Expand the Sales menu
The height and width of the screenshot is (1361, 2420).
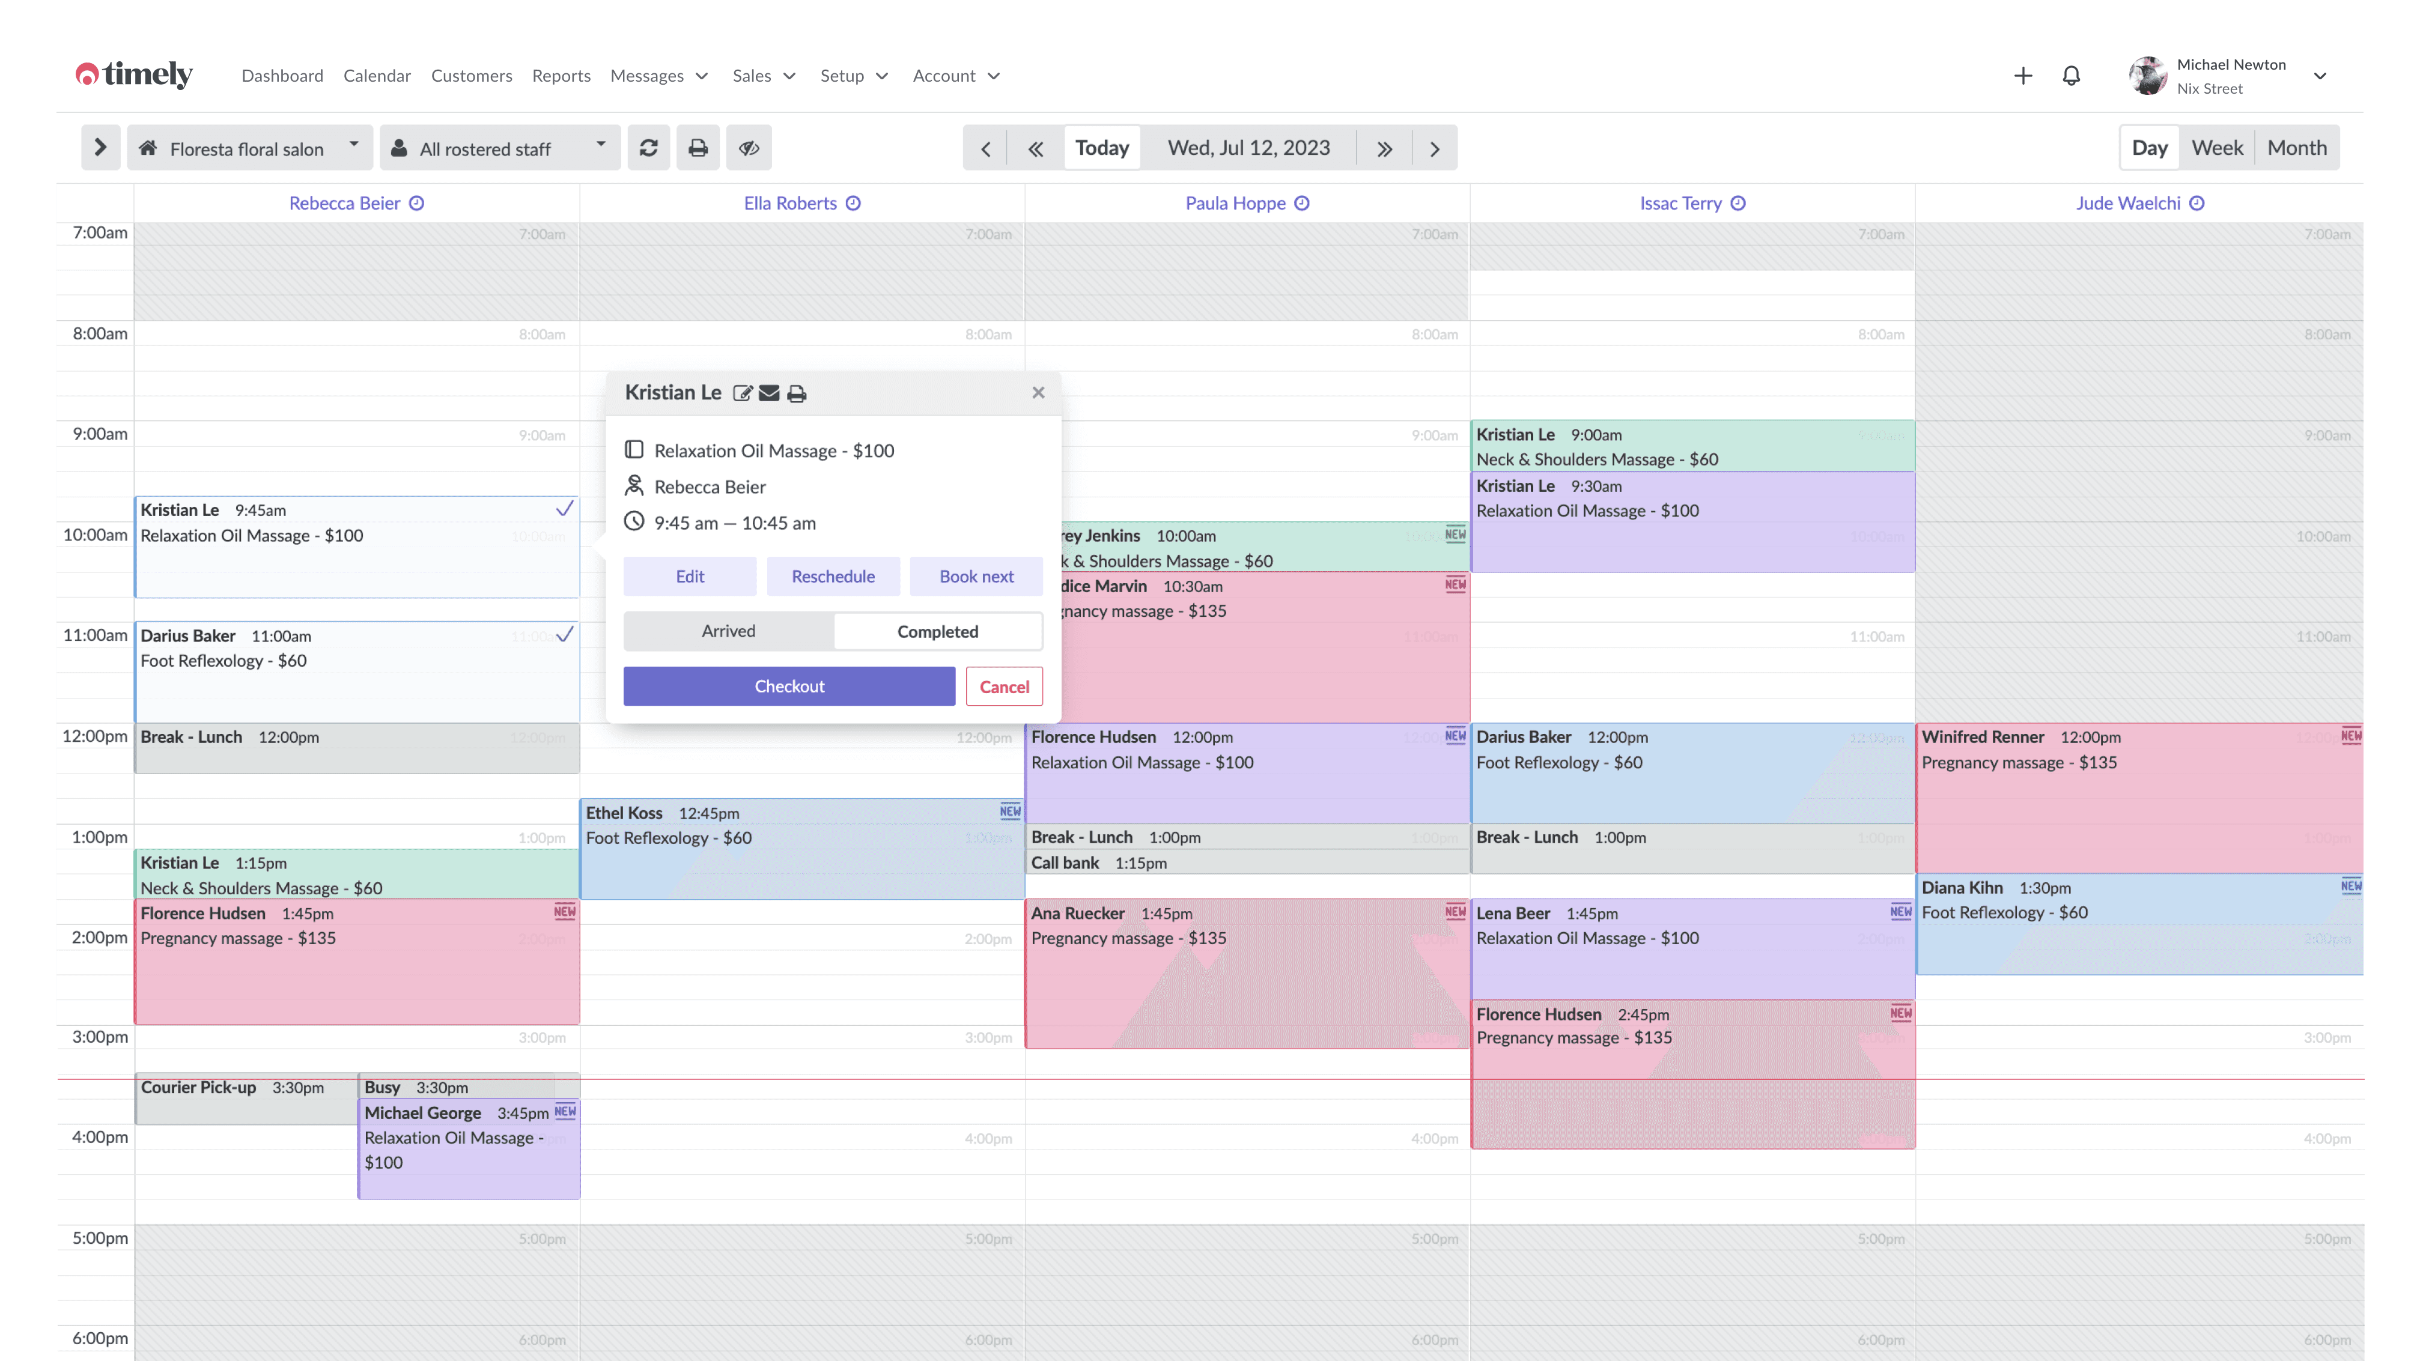coord(765,76)
